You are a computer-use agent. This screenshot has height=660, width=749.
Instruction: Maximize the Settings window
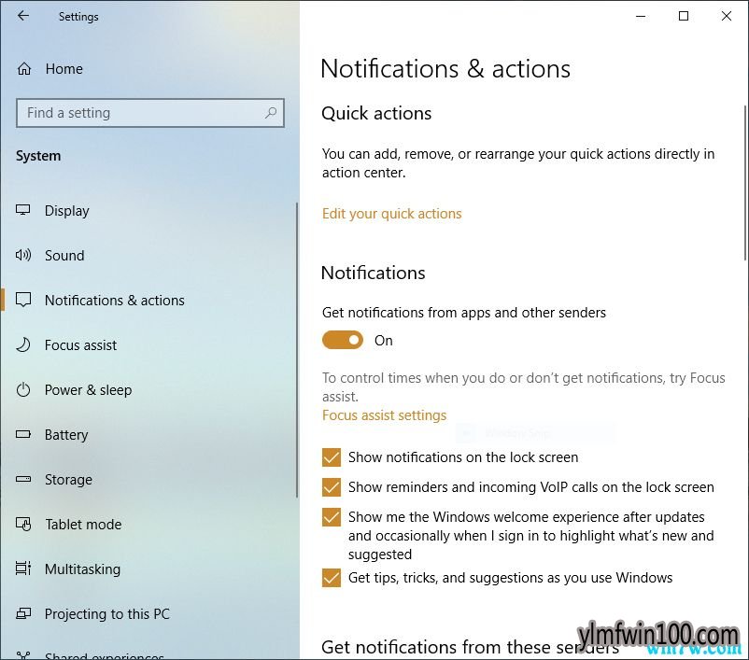tap(684, 16)
